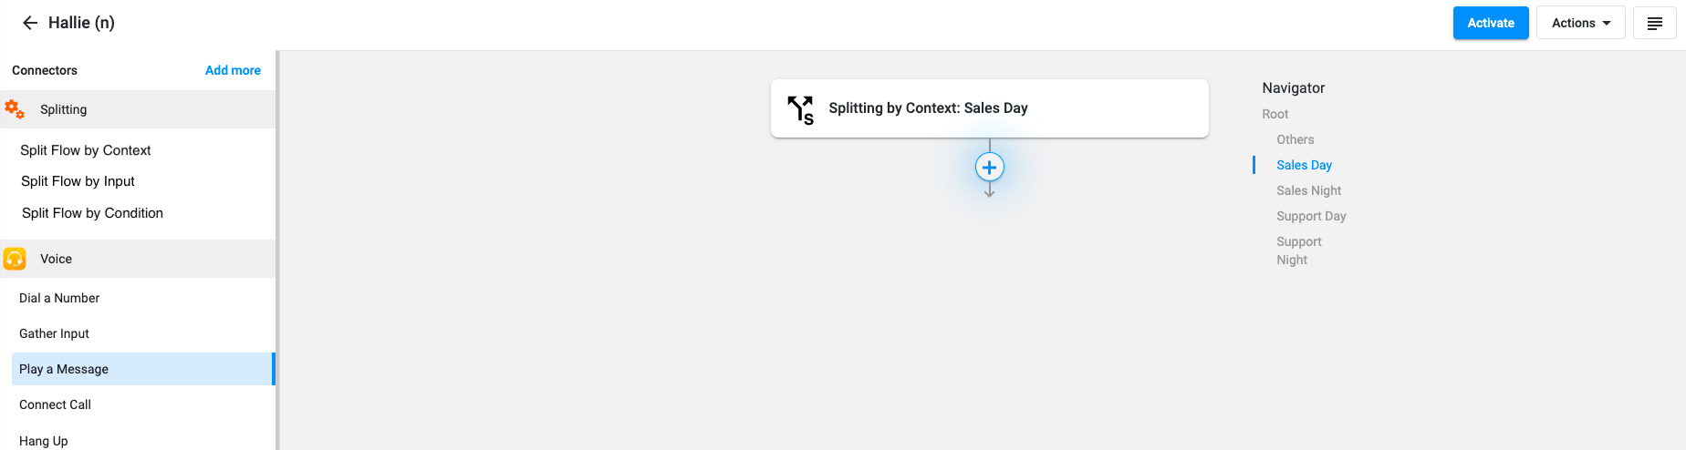This screenshot has width=1686, height=450.
Task: Collapse the Splitting connector section
Action: pyautogui.click(x=138, y=109)
